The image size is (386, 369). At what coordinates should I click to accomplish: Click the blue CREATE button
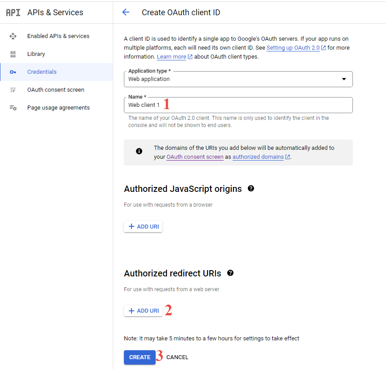click(140, 357)
